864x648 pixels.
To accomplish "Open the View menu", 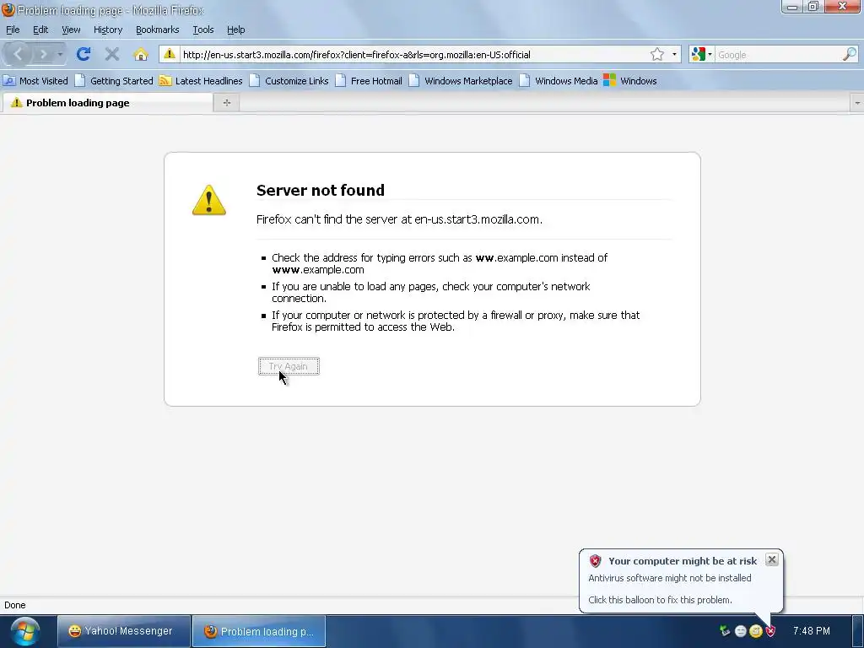I will (x=71, y=30).
